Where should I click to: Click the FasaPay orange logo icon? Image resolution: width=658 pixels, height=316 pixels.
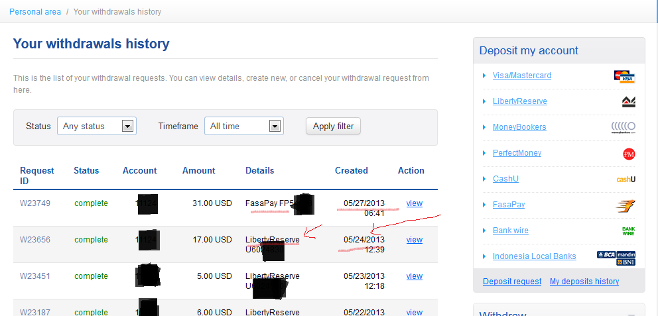pyautogui.click(x=625, y=205)
